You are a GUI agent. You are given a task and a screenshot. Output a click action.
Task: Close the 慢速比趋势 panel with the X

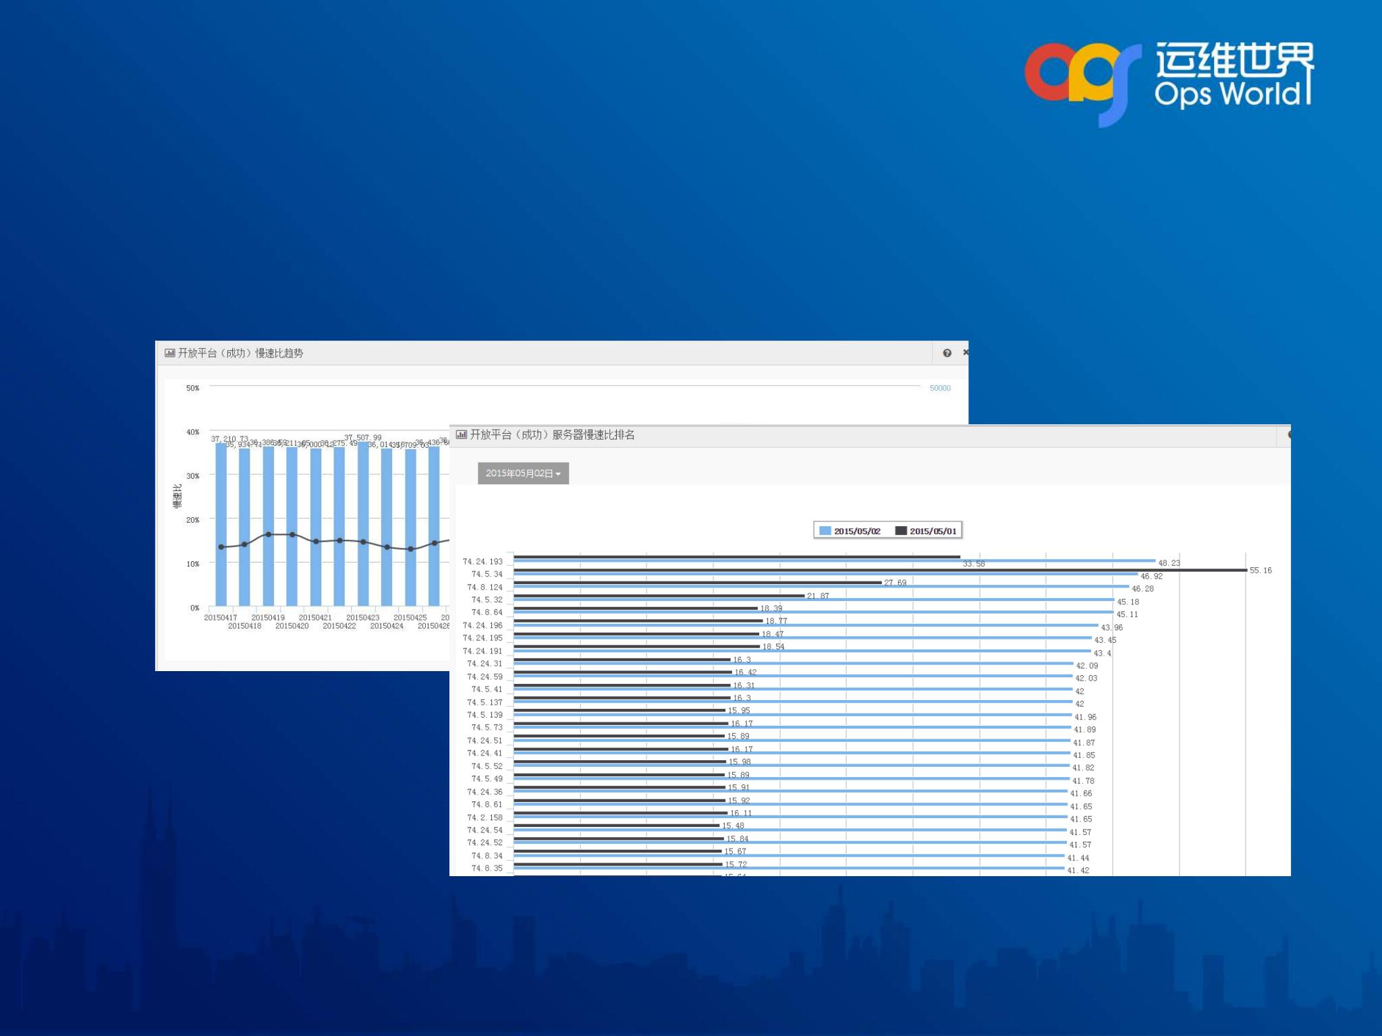(965, 352)
